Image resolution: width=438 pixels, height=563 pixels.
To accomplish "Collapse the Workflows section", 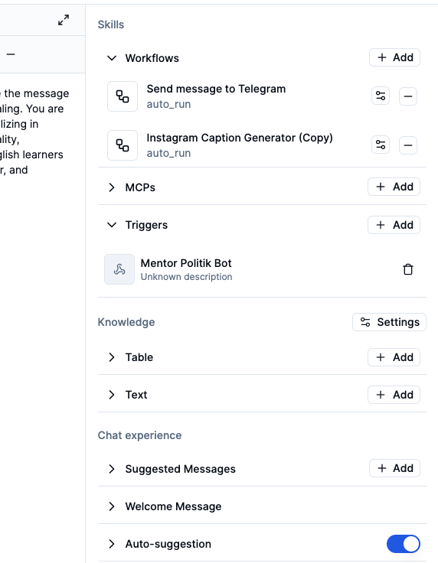I will pos(112,58).
